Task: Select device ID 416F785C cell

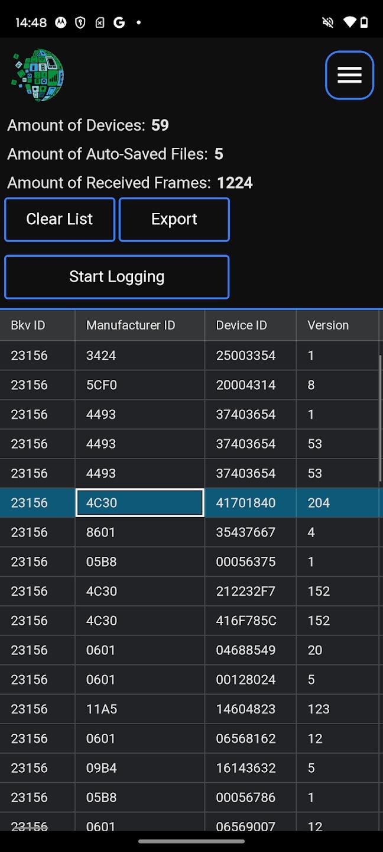Action: [x=246, y=621]
